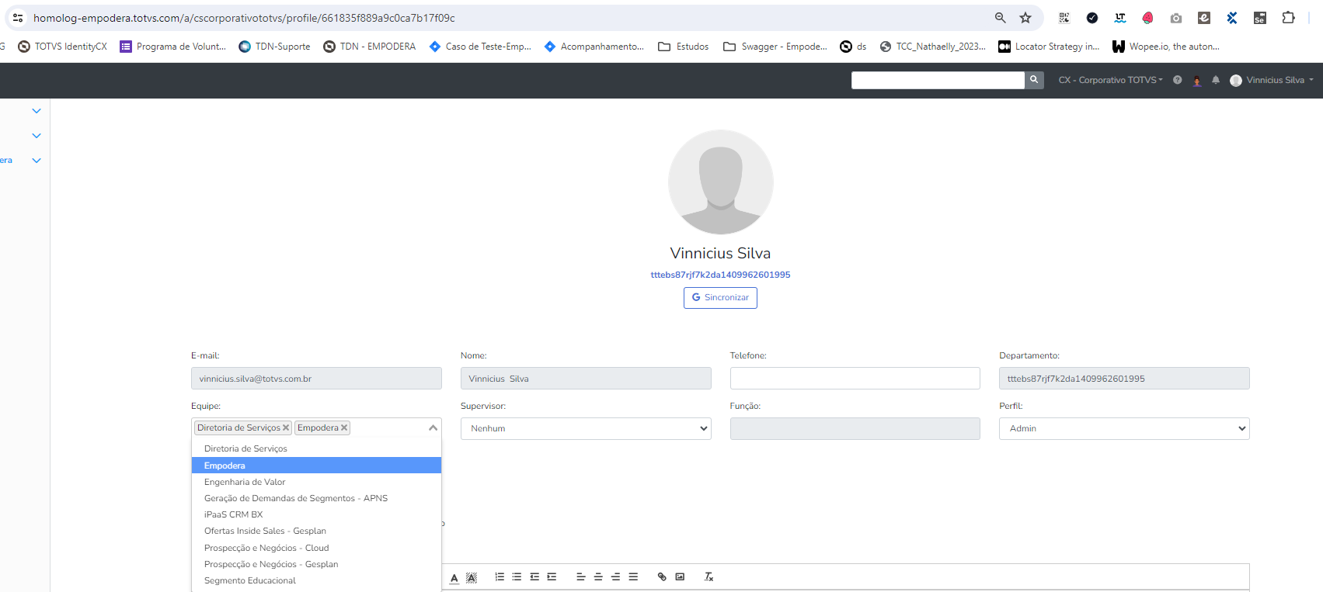
Task: Click the text background highlight icon
Action: [x=472, y=577]
